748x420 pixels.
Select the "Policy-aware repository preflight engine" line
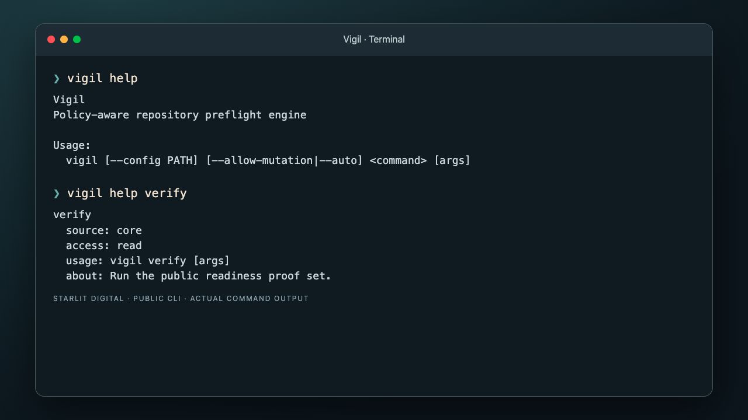point(180,115)
